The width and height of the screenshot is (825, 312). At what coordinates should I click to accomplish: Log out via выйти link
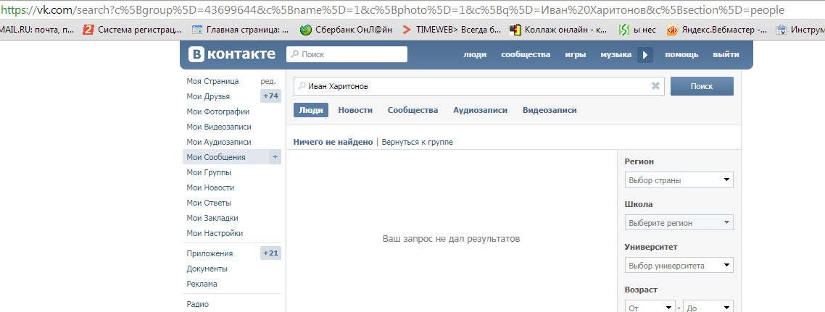(x=726, y=54)
